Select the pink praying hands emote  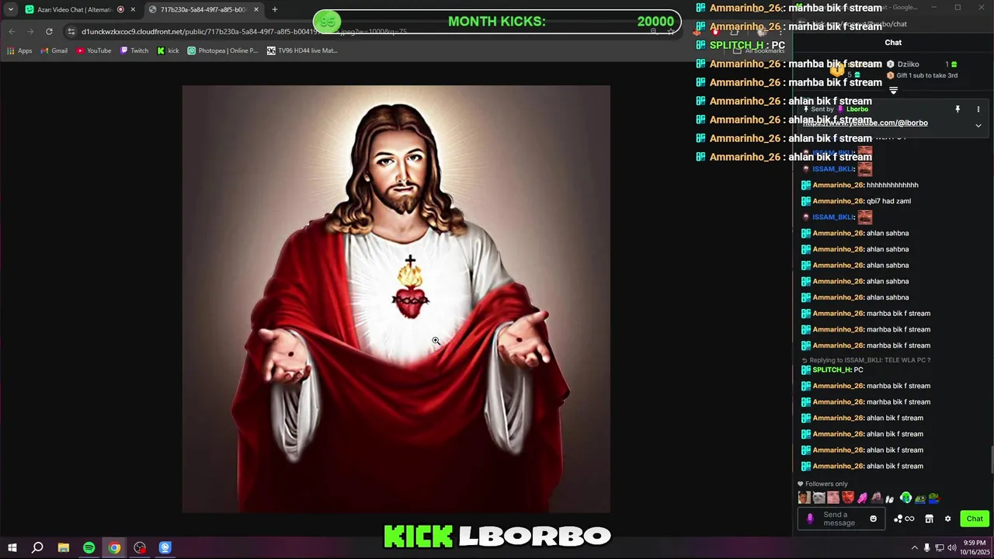click(862, 498)
